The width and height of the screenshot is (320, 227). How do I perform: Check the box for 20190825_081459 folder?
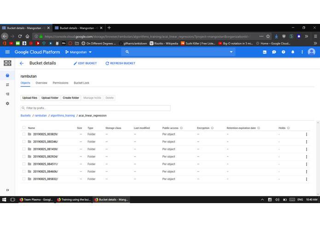pos(24,149)
